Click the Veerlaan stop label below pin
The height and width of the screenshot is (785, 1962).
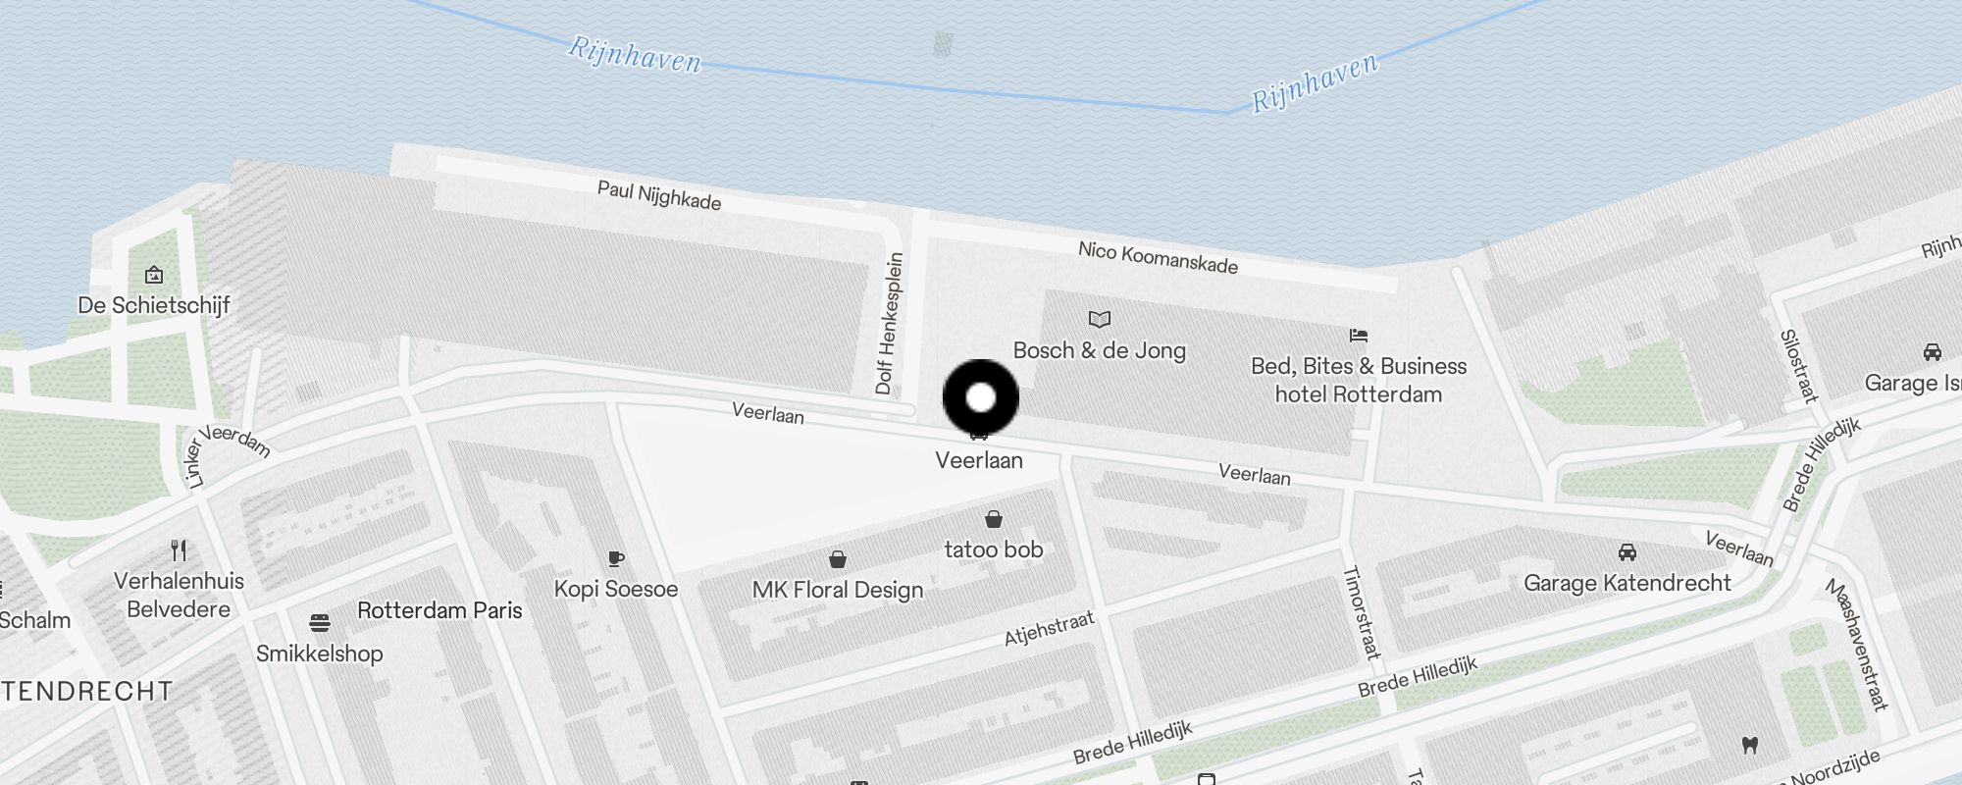[x=979, y=460]
